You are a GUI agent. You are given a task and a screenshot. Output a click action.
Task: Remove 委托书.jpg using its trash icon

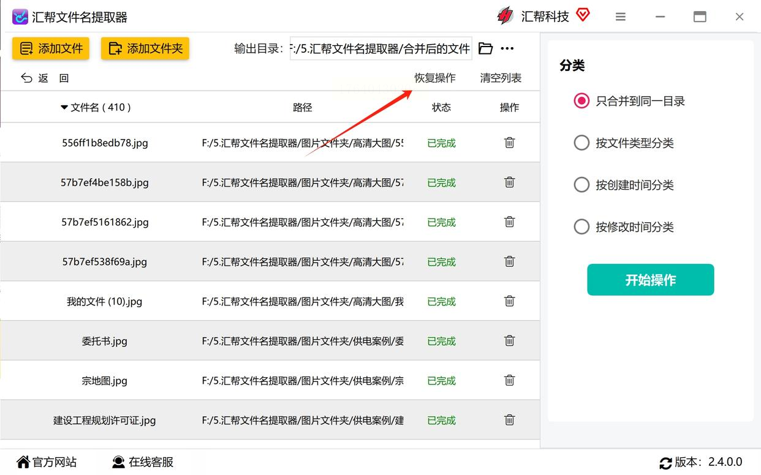pyautogui.click(x=509, y=341)
